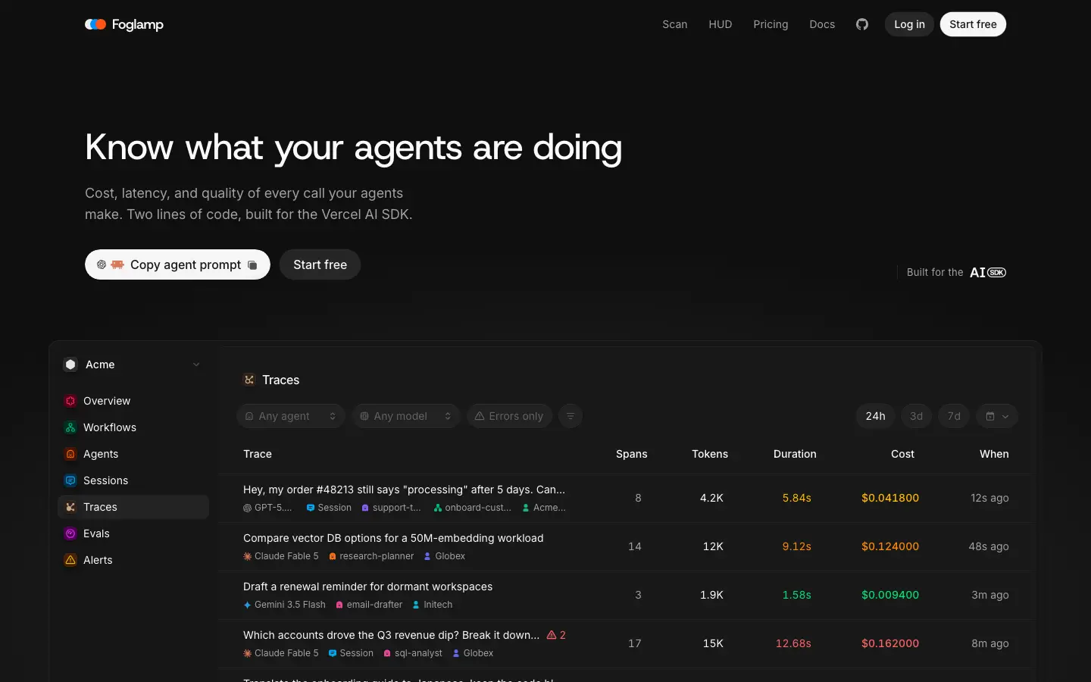
Task: Open Docs in the top navigation
Action: click(x=822, y=24)
